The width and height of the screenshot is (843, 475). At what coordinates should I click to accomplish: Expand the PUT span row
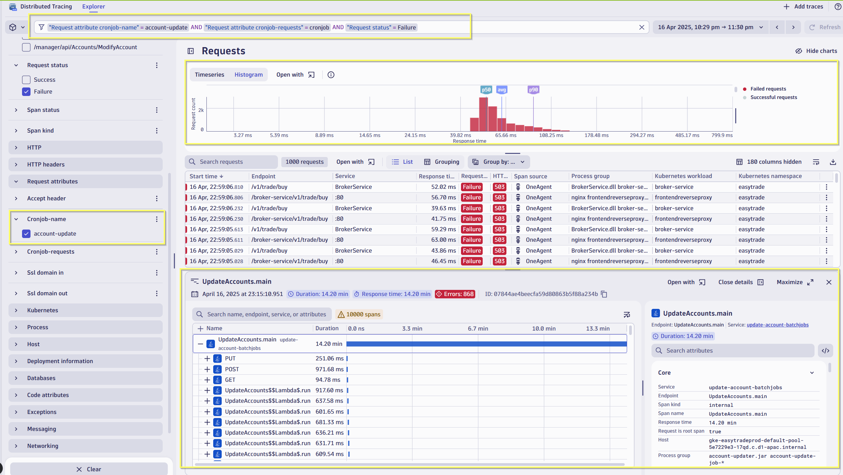click(x=207, y=358)
